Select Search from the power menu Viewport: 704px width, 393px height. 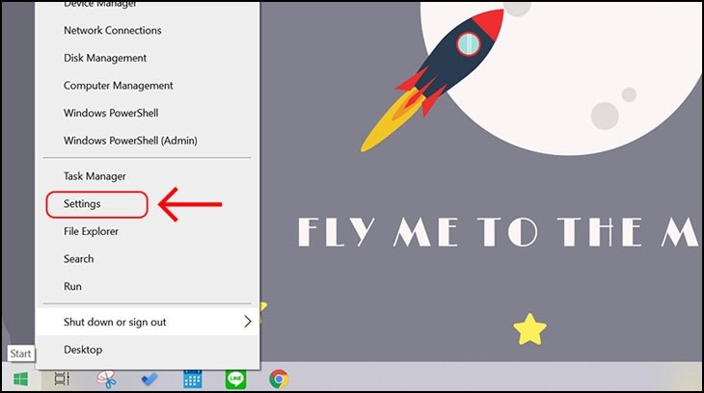click(x=79, y=258)
